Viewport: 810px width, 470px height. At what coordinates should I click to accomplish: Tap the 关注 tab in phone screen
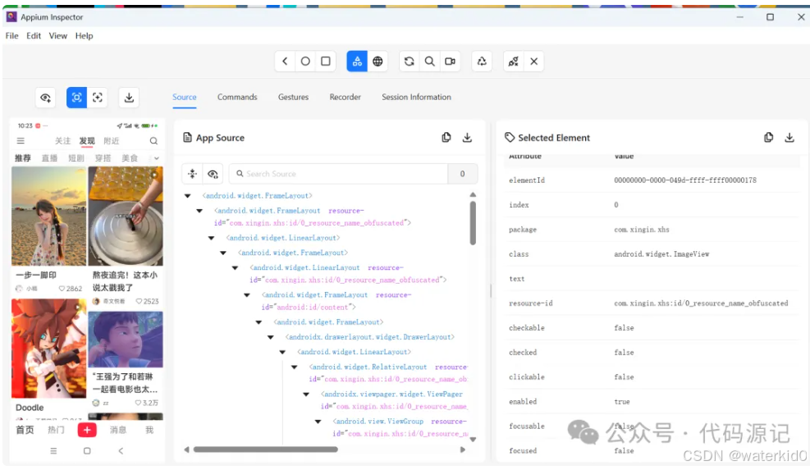pos(62,140)
